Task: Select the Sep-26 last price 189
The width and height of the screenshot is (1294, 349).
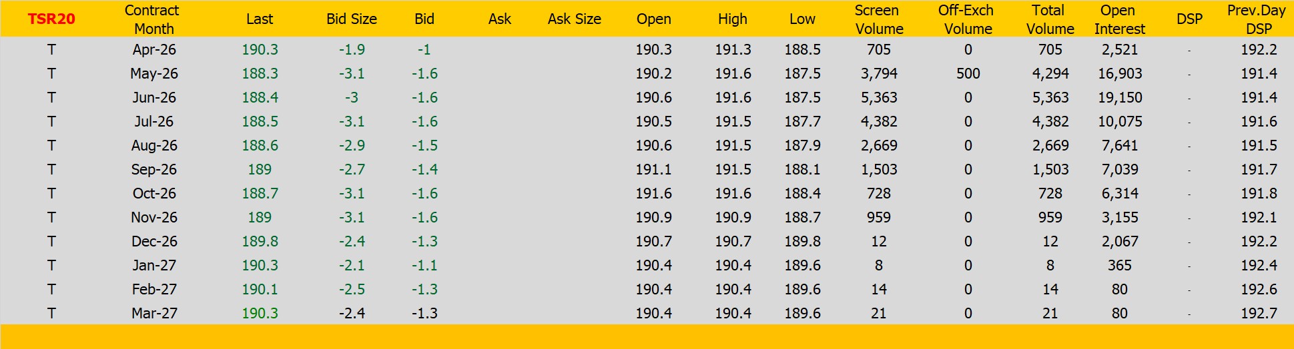Action: coord(260,170)
